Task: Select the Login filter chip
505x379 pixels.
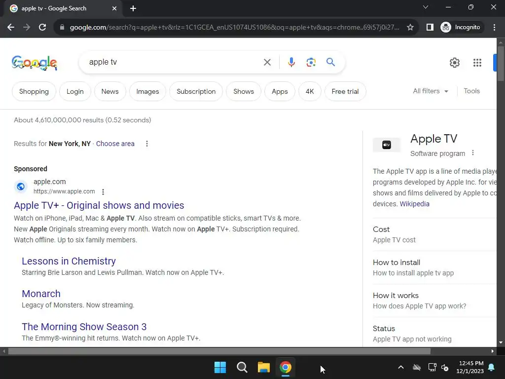Action: coord(75,91)
